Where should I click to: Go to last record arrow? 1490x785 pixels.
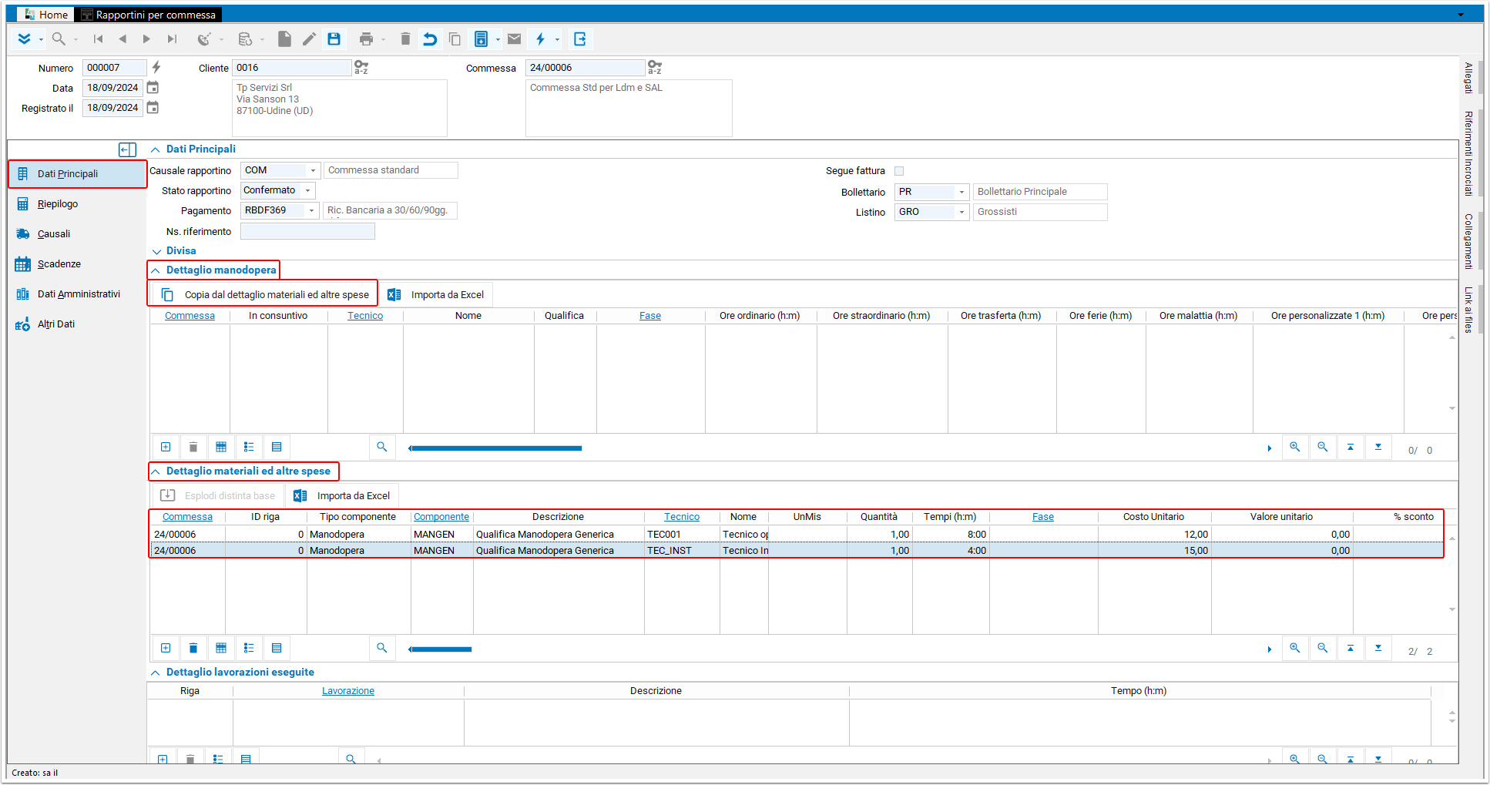(x=172, y=39)
